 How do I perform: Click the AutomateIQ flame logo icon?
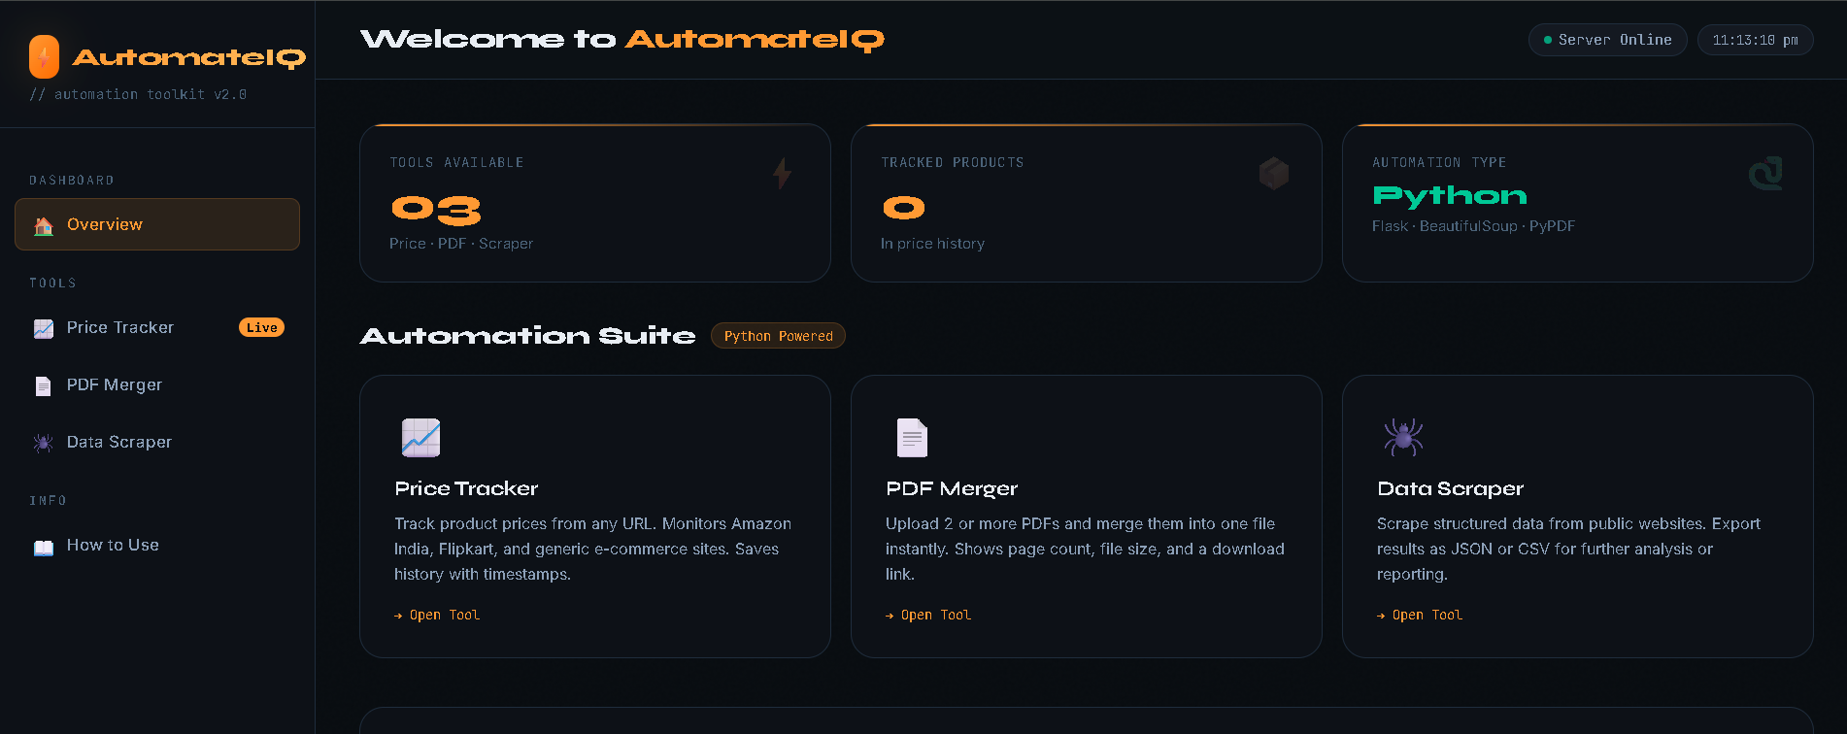click(43, 56)
